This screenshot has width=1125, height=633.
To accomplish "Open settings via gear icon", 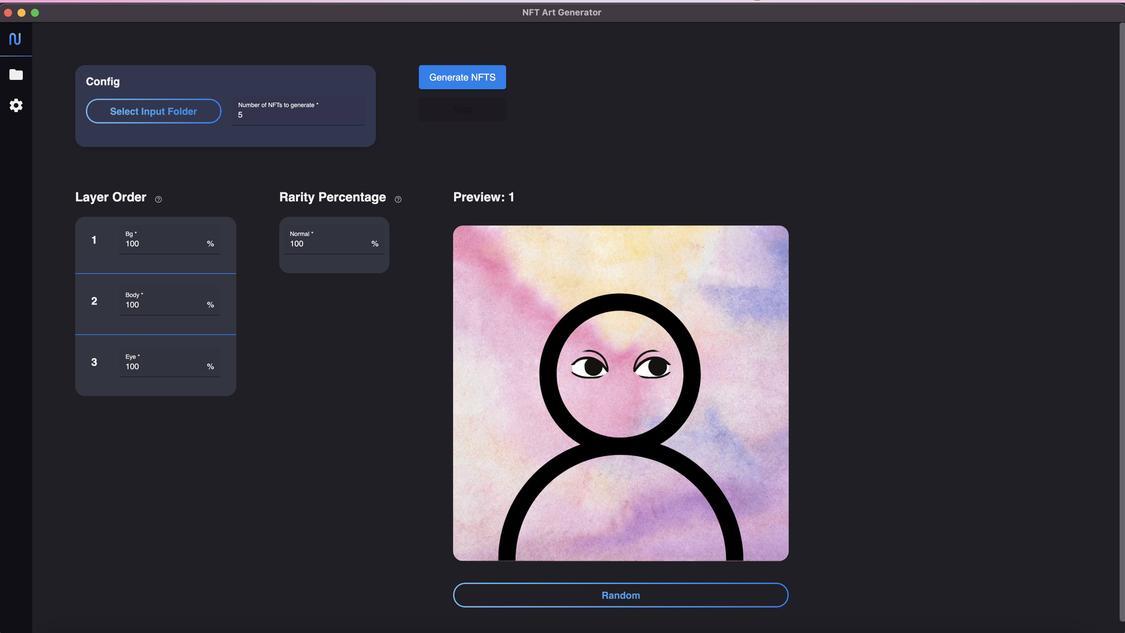I will (16, 105).
